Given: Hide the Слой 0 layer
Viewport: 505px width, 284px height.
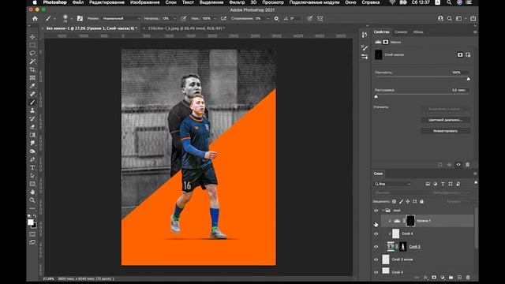Looking at the screenshot, I should coord(376,247).
